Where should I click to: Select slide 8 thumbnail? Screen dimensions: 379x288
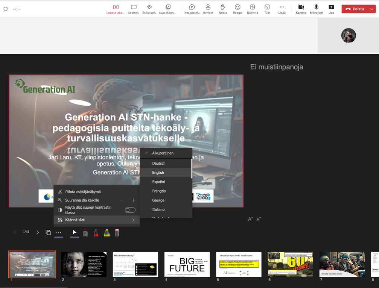click(x=375, y=264)
